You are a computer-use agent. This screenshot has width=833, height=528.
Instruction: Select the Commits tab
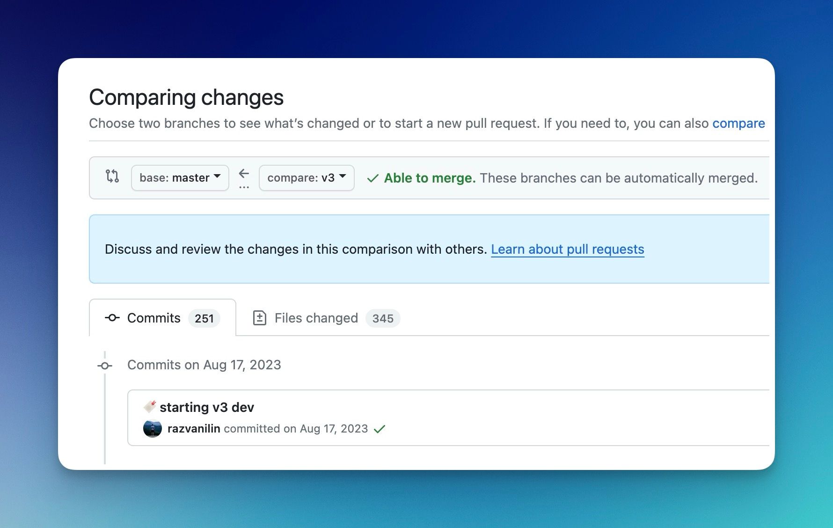tap(153, 318)
